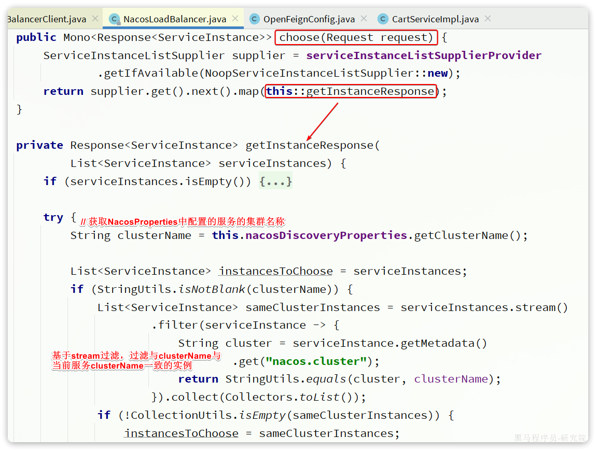Click the class icon on OpenFeignConfig.java tab
The height and width of the screenshot is (451, 596).
point(254,19)
